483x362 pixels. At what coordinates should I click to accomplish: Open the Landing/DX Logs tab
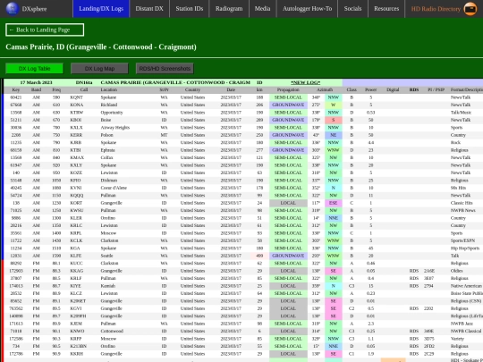(101, 9)
